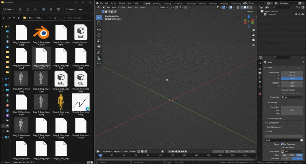Screen dimensions: 306x164
Task: Pick the Transform tool
Action: (99, 46)
